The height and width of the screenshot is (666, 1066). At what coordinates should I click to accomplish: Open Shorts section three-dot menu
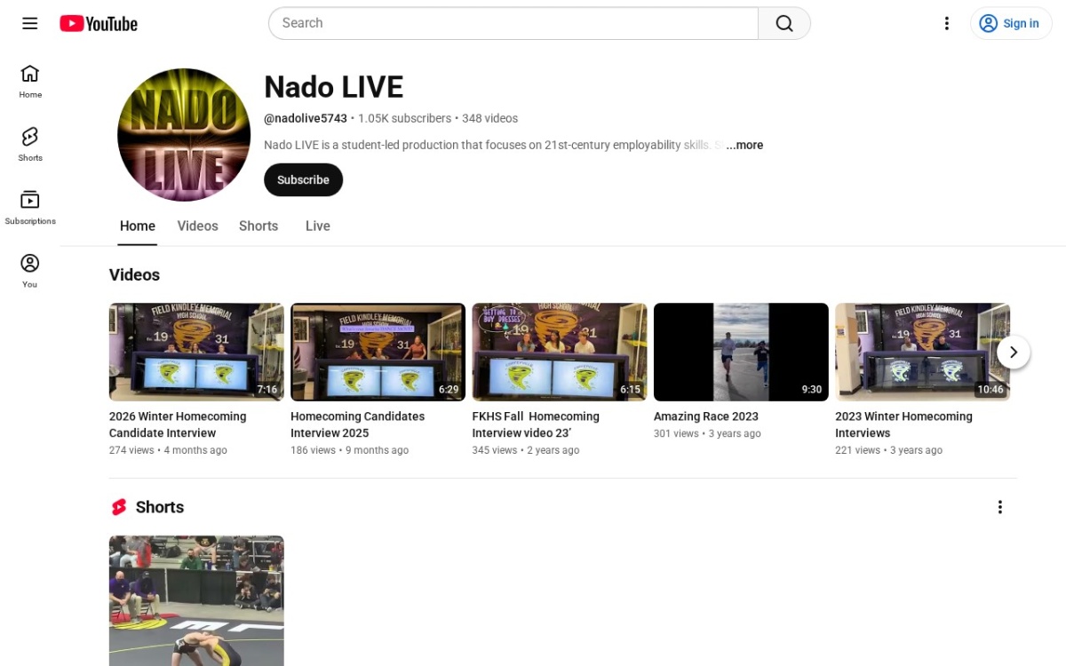tap(999, 507)
